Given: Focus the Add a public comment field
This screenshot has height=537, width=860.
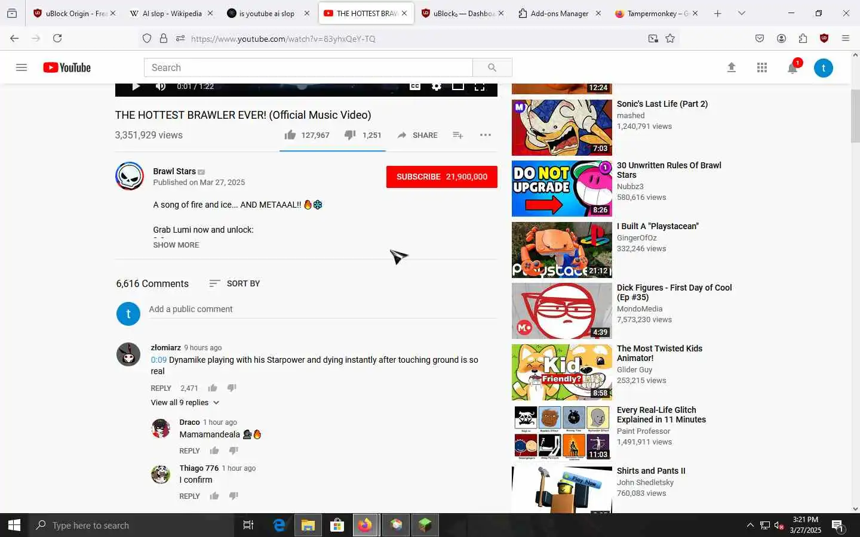Looking at the screenshot, I should (x=322, y=309).
